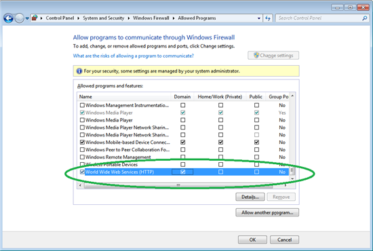This screenshot has height=251, width=373.
Task: Check Domain box for Windows Management Instrumentation
Action: point(182,105)
